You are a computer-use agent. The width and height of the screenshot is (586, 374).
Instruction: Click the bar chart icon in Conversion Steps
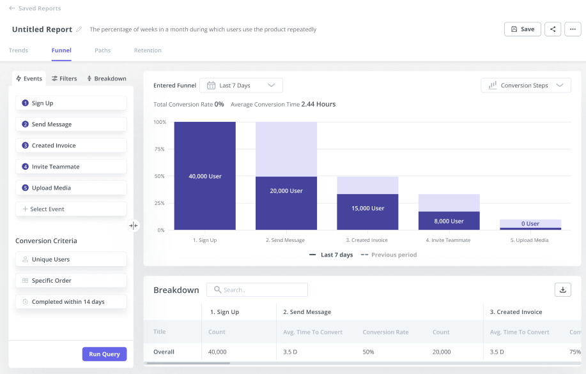[493, 86]
